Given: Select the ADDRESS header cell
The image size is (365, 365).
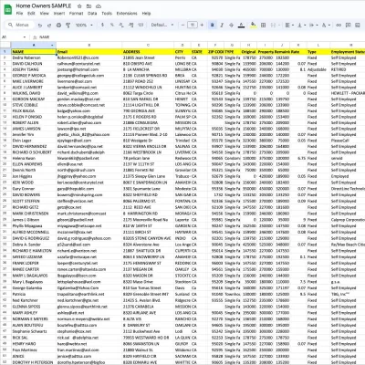Looking at the screenshot, I should [148, 52].
